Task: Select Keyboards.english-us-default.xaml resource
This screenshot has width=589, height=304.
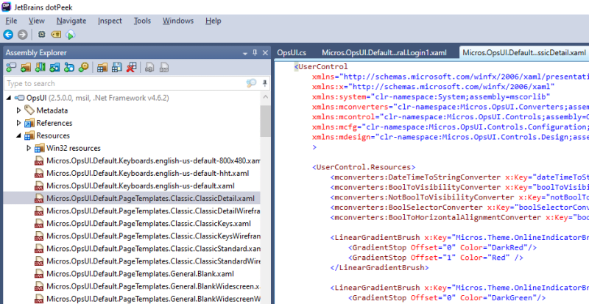Action: (x=141, y=186)
